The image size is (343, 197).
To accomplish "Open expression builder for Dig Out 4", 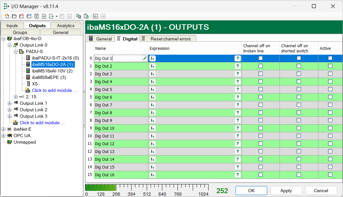I will (x=153, y=82).
